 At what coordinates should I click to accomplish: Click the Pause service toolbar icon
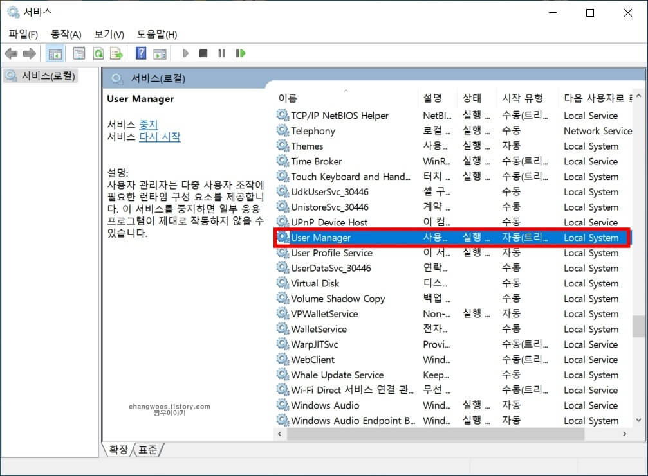point(221,53)
